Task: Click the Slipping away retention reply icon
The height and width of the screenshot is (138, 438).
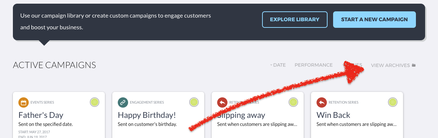Action: pos(222,102)
